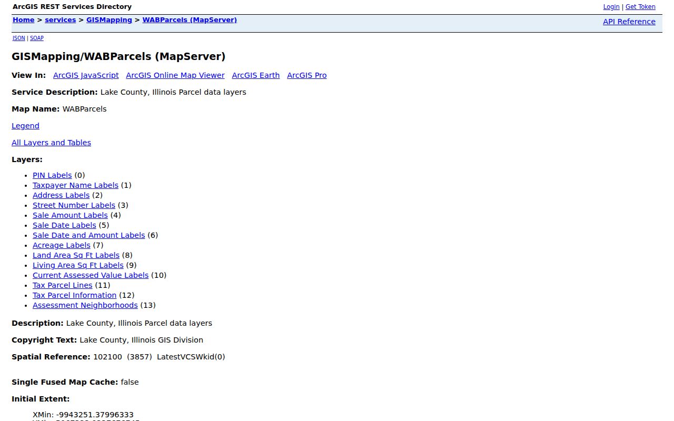This screenshot has height=421, width=674.
Task: Open the Tax Parcel Information layer
Action: (x=74, y=295)
